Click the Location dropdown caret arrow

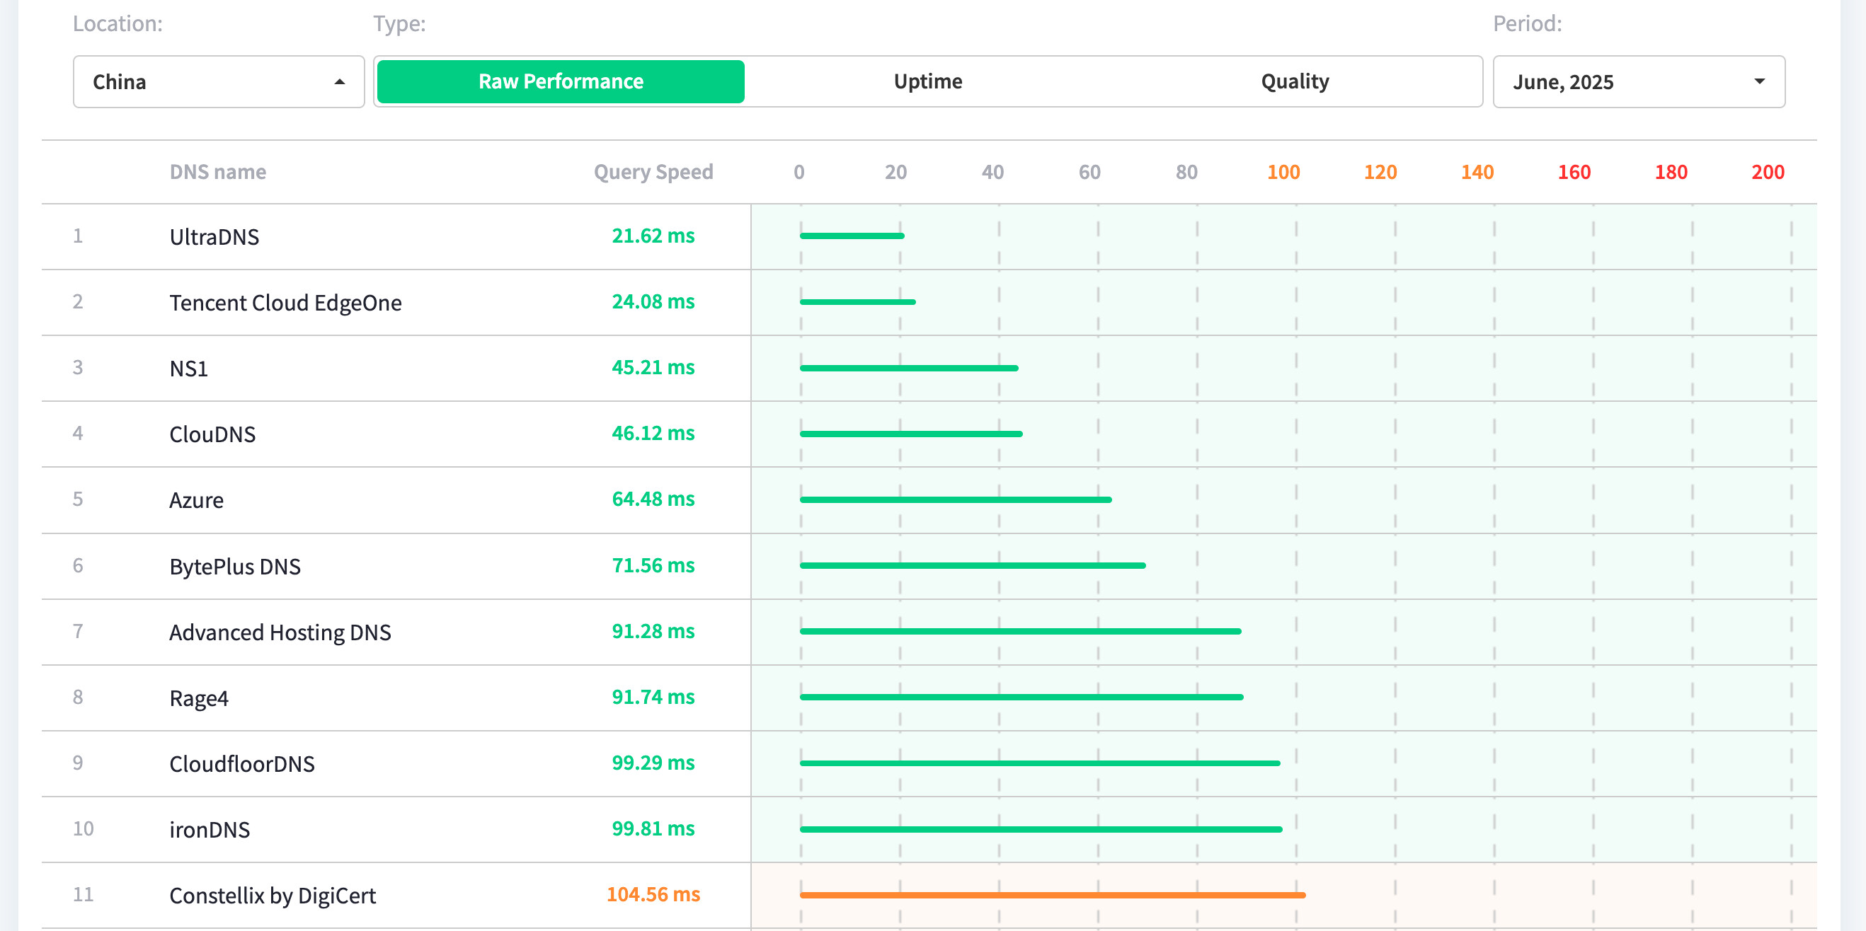339,82
